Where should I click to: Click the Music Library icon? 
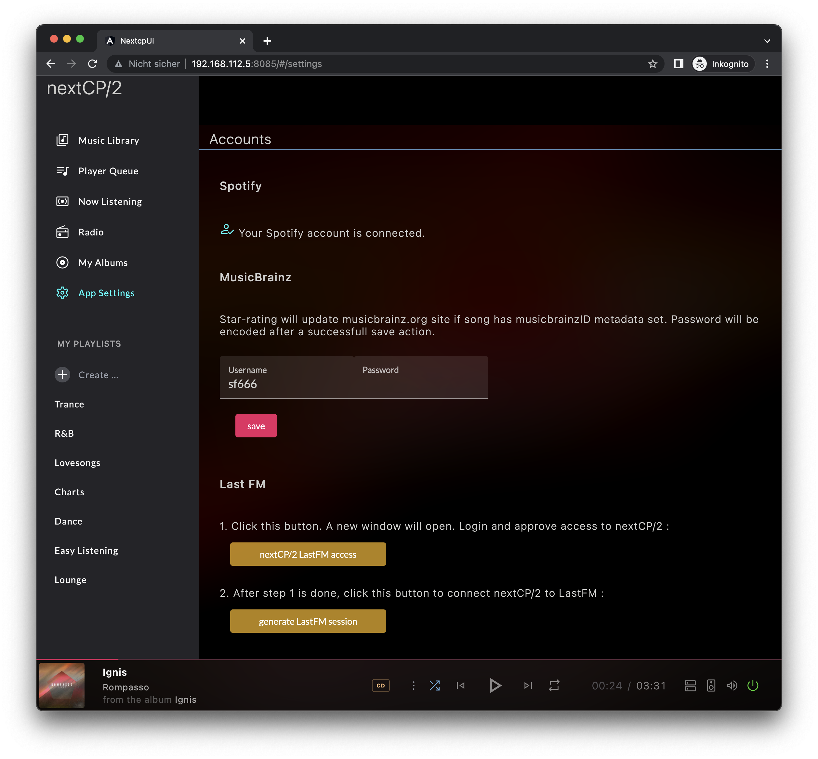click(62, 140)
